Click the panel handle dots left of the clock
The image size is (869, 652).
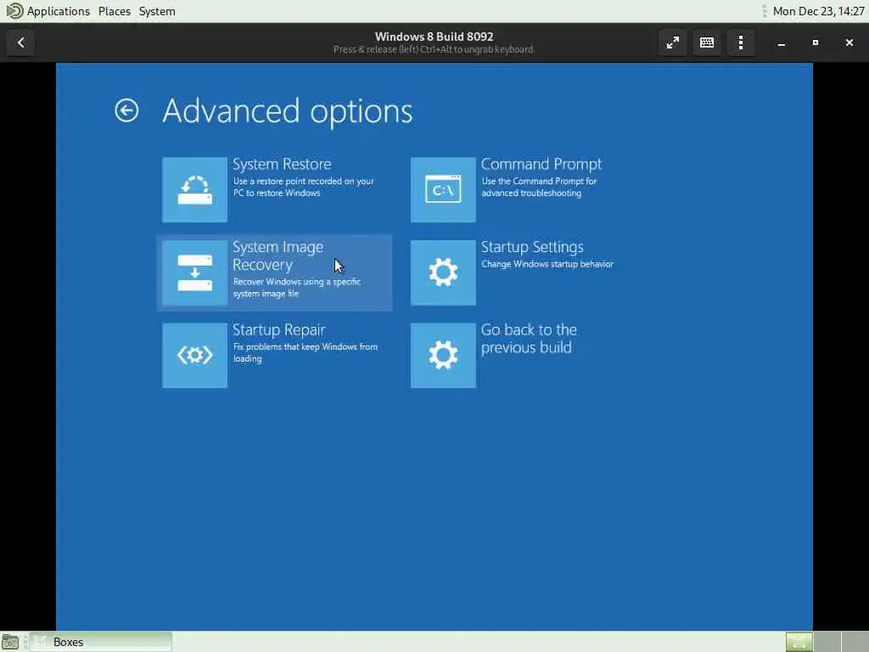pyautogui.click(x=765, y=11)
